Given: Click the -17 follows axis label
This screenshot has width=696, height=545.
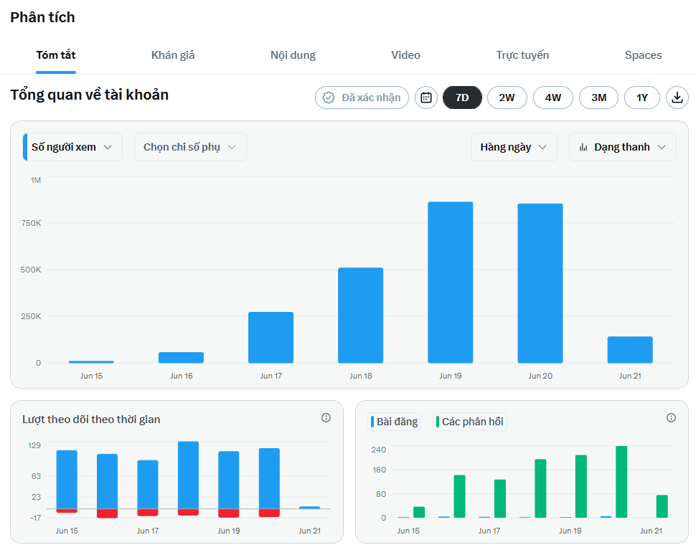Looking at the screenshot, I should click(35, 518).
